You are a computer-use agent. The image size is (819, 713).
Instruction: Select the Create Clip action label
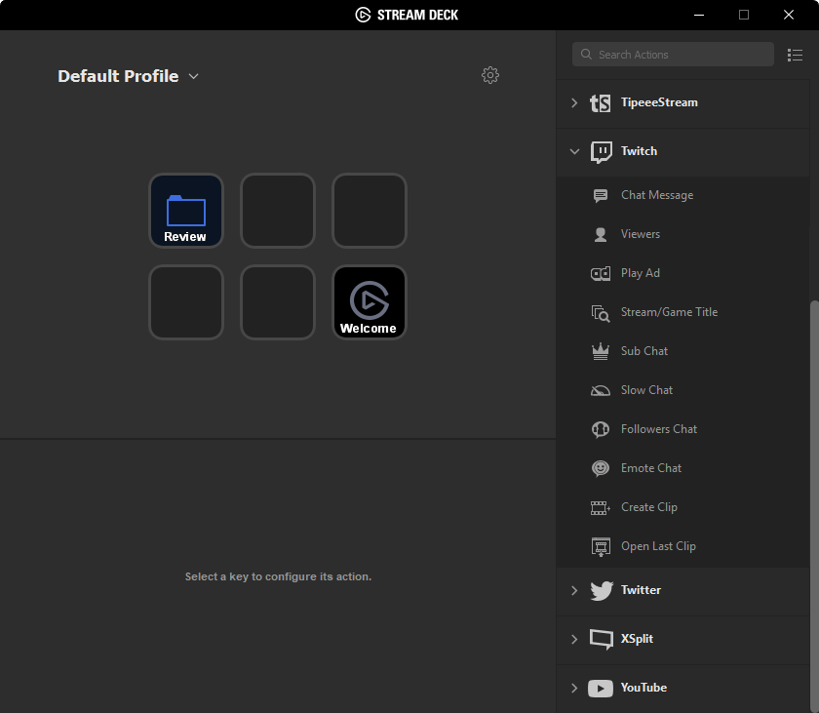(x=649, y=507)
